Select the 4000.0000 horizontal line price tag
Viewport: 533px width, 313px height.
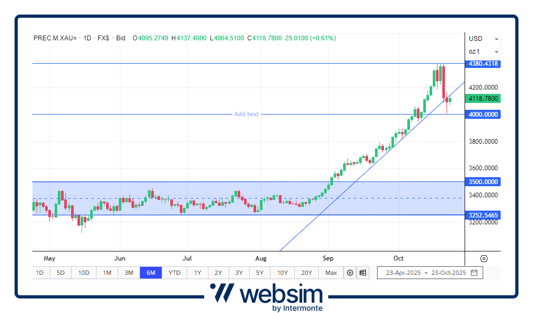pyautogui.click(x=483, y=114)
